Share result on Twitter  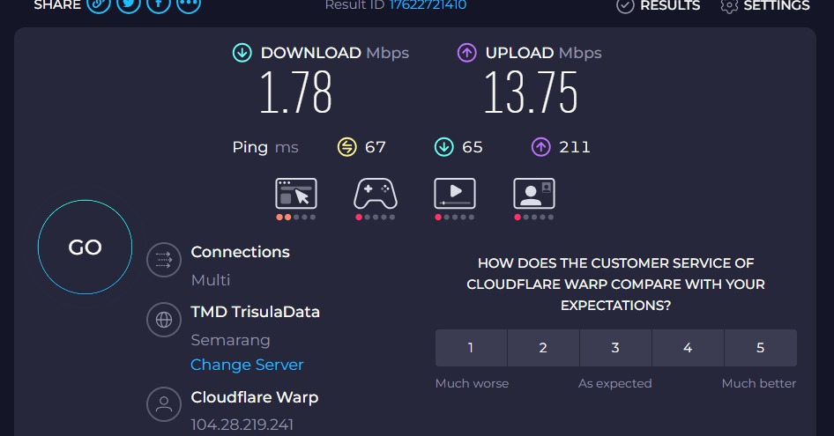tap(128, 4)
